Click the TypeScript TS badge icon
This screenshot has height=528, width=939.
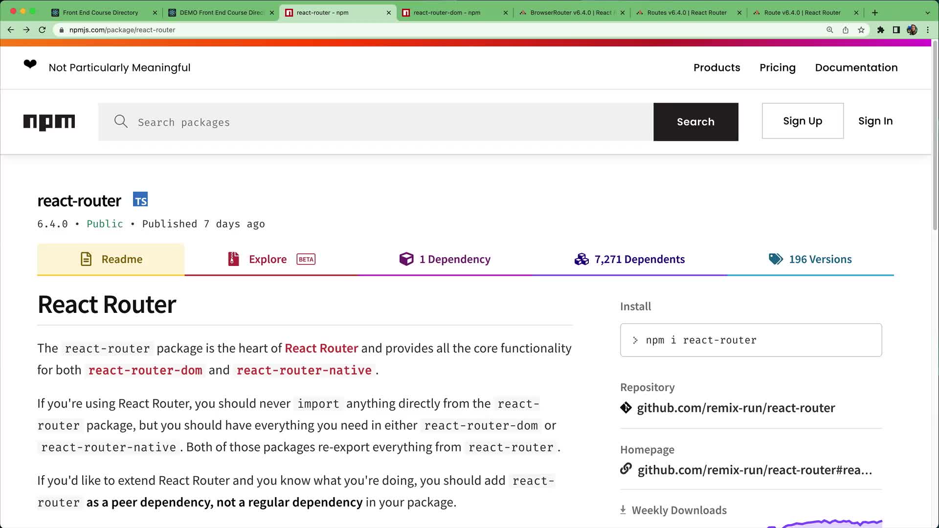tap(140, 199)
